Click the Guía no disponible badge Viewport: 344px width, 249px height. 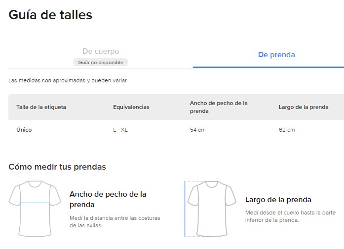click(x=101, y=63)
